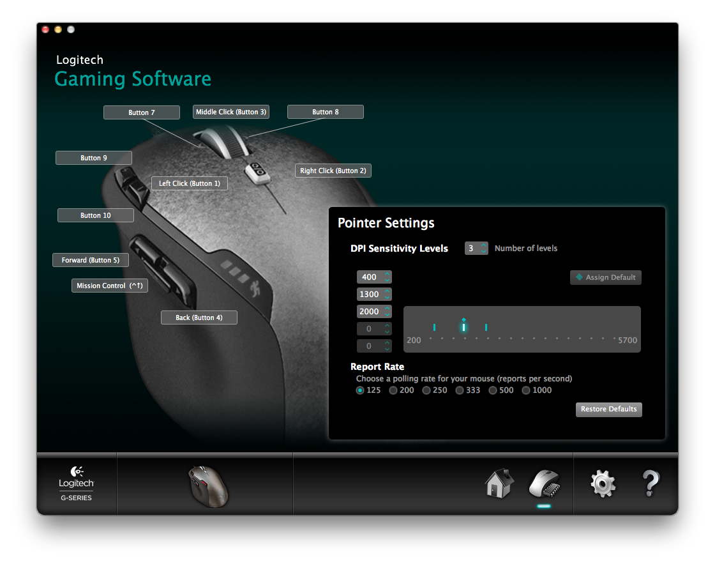Select the 125 report rate option
The width and height of the screenshot is (715, 566).
[360, 390]
